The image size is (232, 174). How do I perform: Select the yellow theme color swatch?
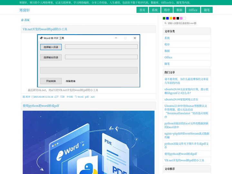click(171, 18)
